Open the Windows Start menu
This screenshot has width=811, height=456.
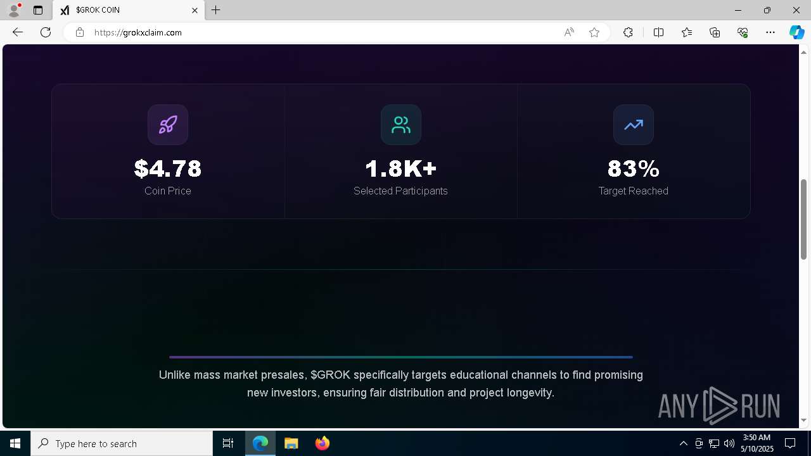click(x=15, y=443)
